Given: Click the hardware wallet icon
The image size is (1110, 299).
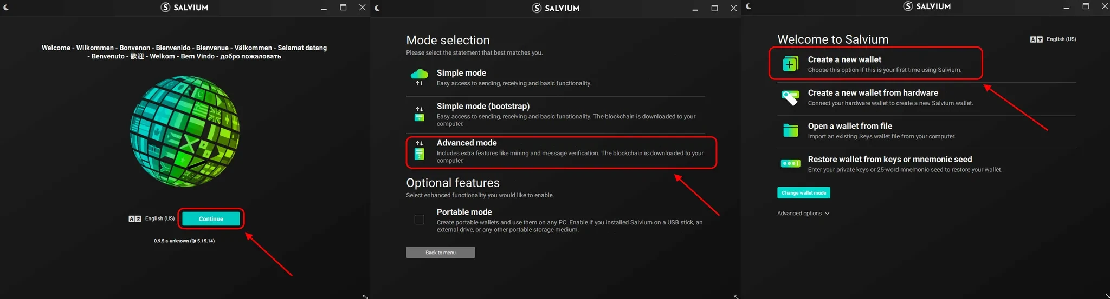Looking at the screenshot, I should 790,97.
